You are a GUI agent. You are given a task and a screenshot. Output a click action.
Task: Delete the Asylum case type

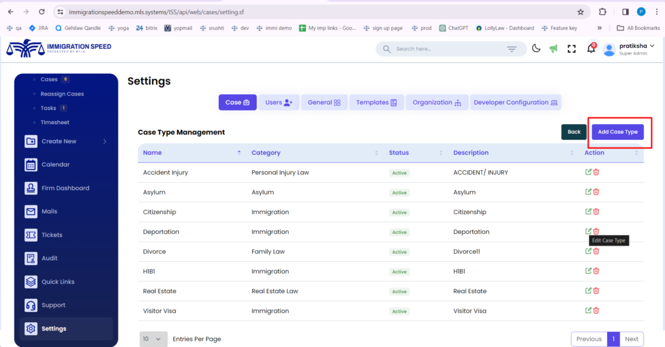point(596,192)
